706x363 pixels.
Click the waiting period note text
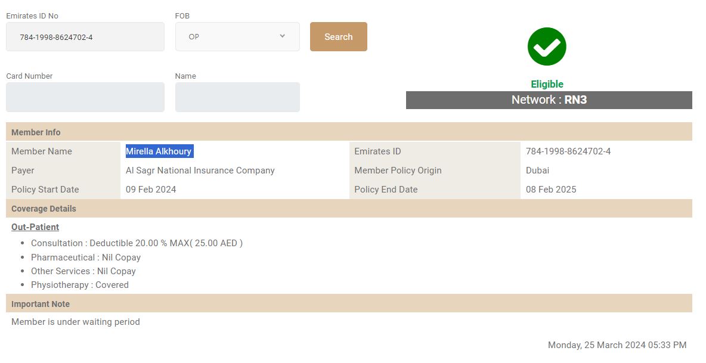click(x=76, y=322)
